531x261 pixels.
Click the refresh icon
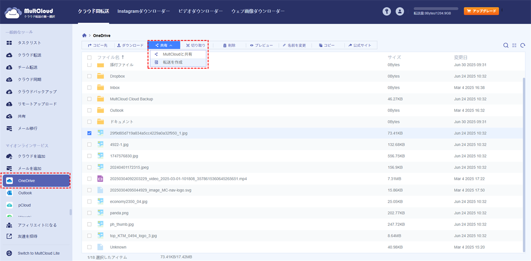[x=523, y=45]
